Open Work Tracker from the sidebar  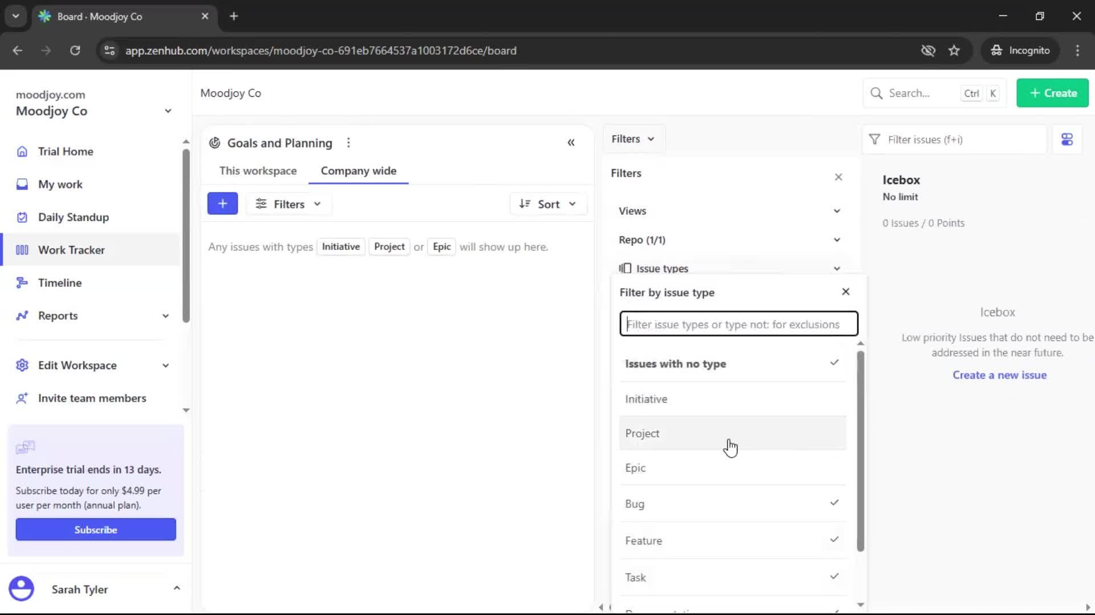pyautogui.click(x=72, y=249)
